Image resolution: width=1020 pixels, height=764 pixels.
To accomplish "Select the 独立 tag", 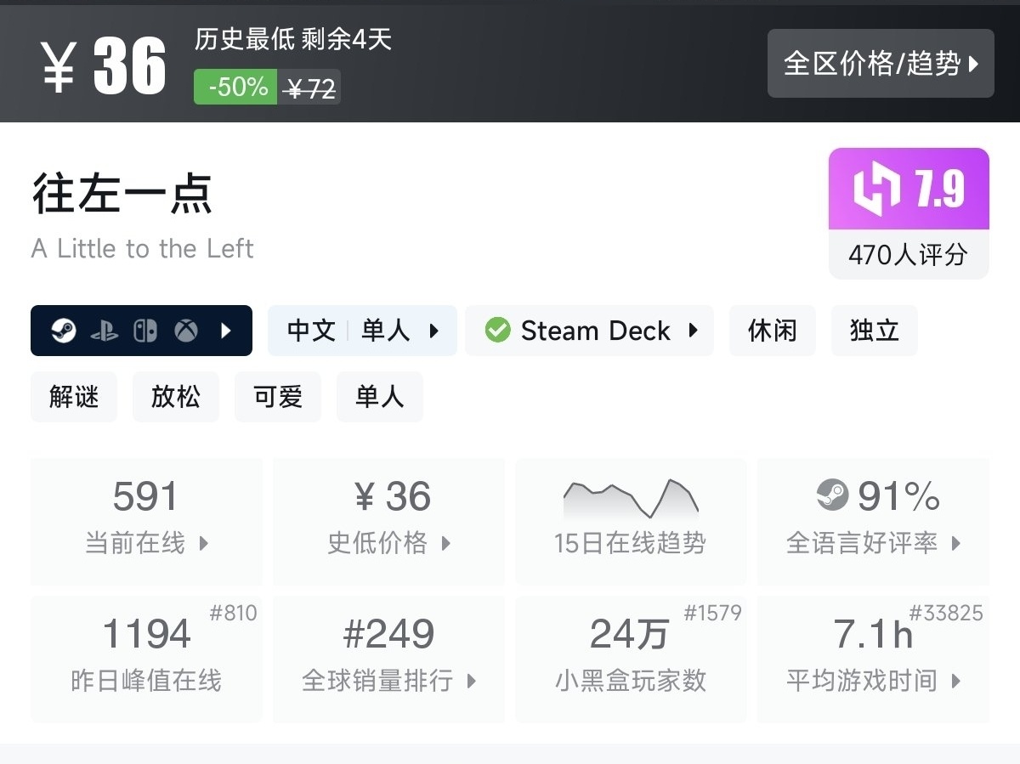I will (x=874, y=331).
